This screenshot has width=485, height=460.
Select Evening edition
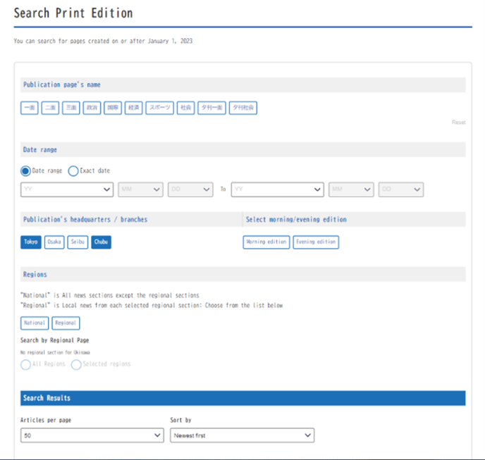(316, 242)
